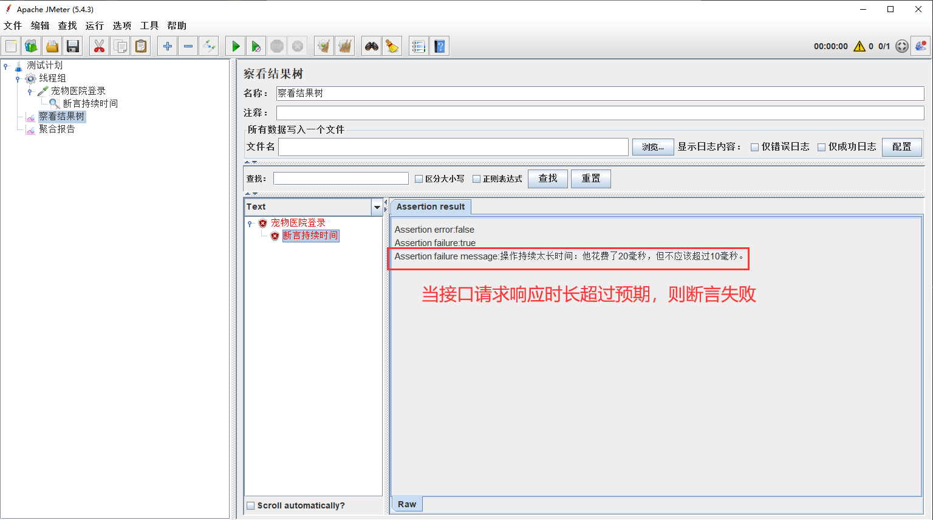Toggle the Scroll automatically checkbox

coord(251,505)
